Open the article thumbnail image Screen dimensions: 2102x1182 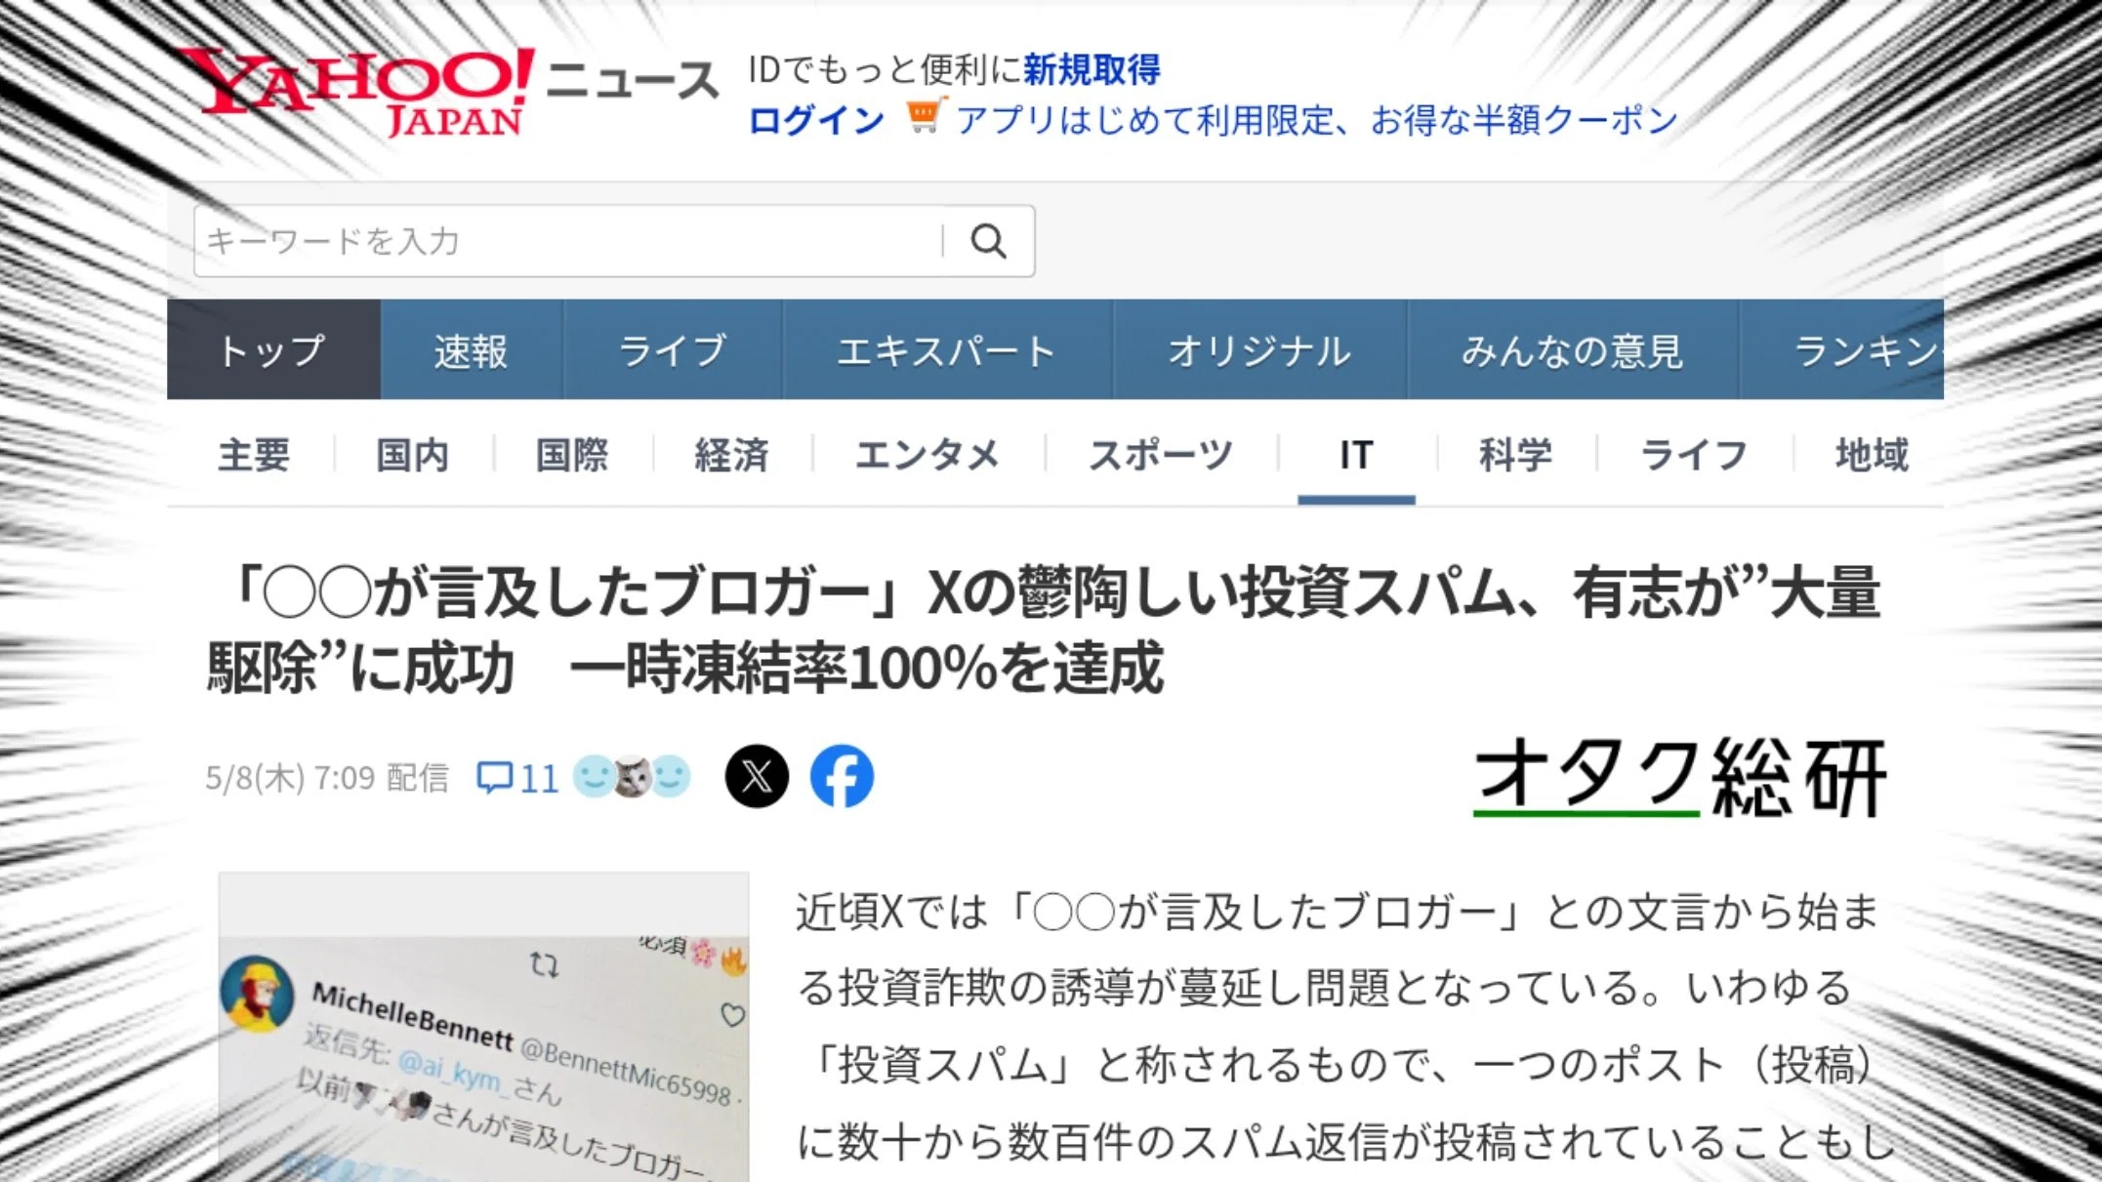tap(483, 1027)
